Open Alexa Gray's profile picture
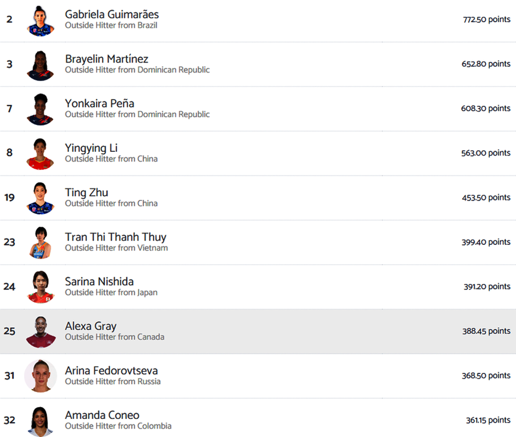The height and width of the screenshot is (437, 516). point(40,331)
